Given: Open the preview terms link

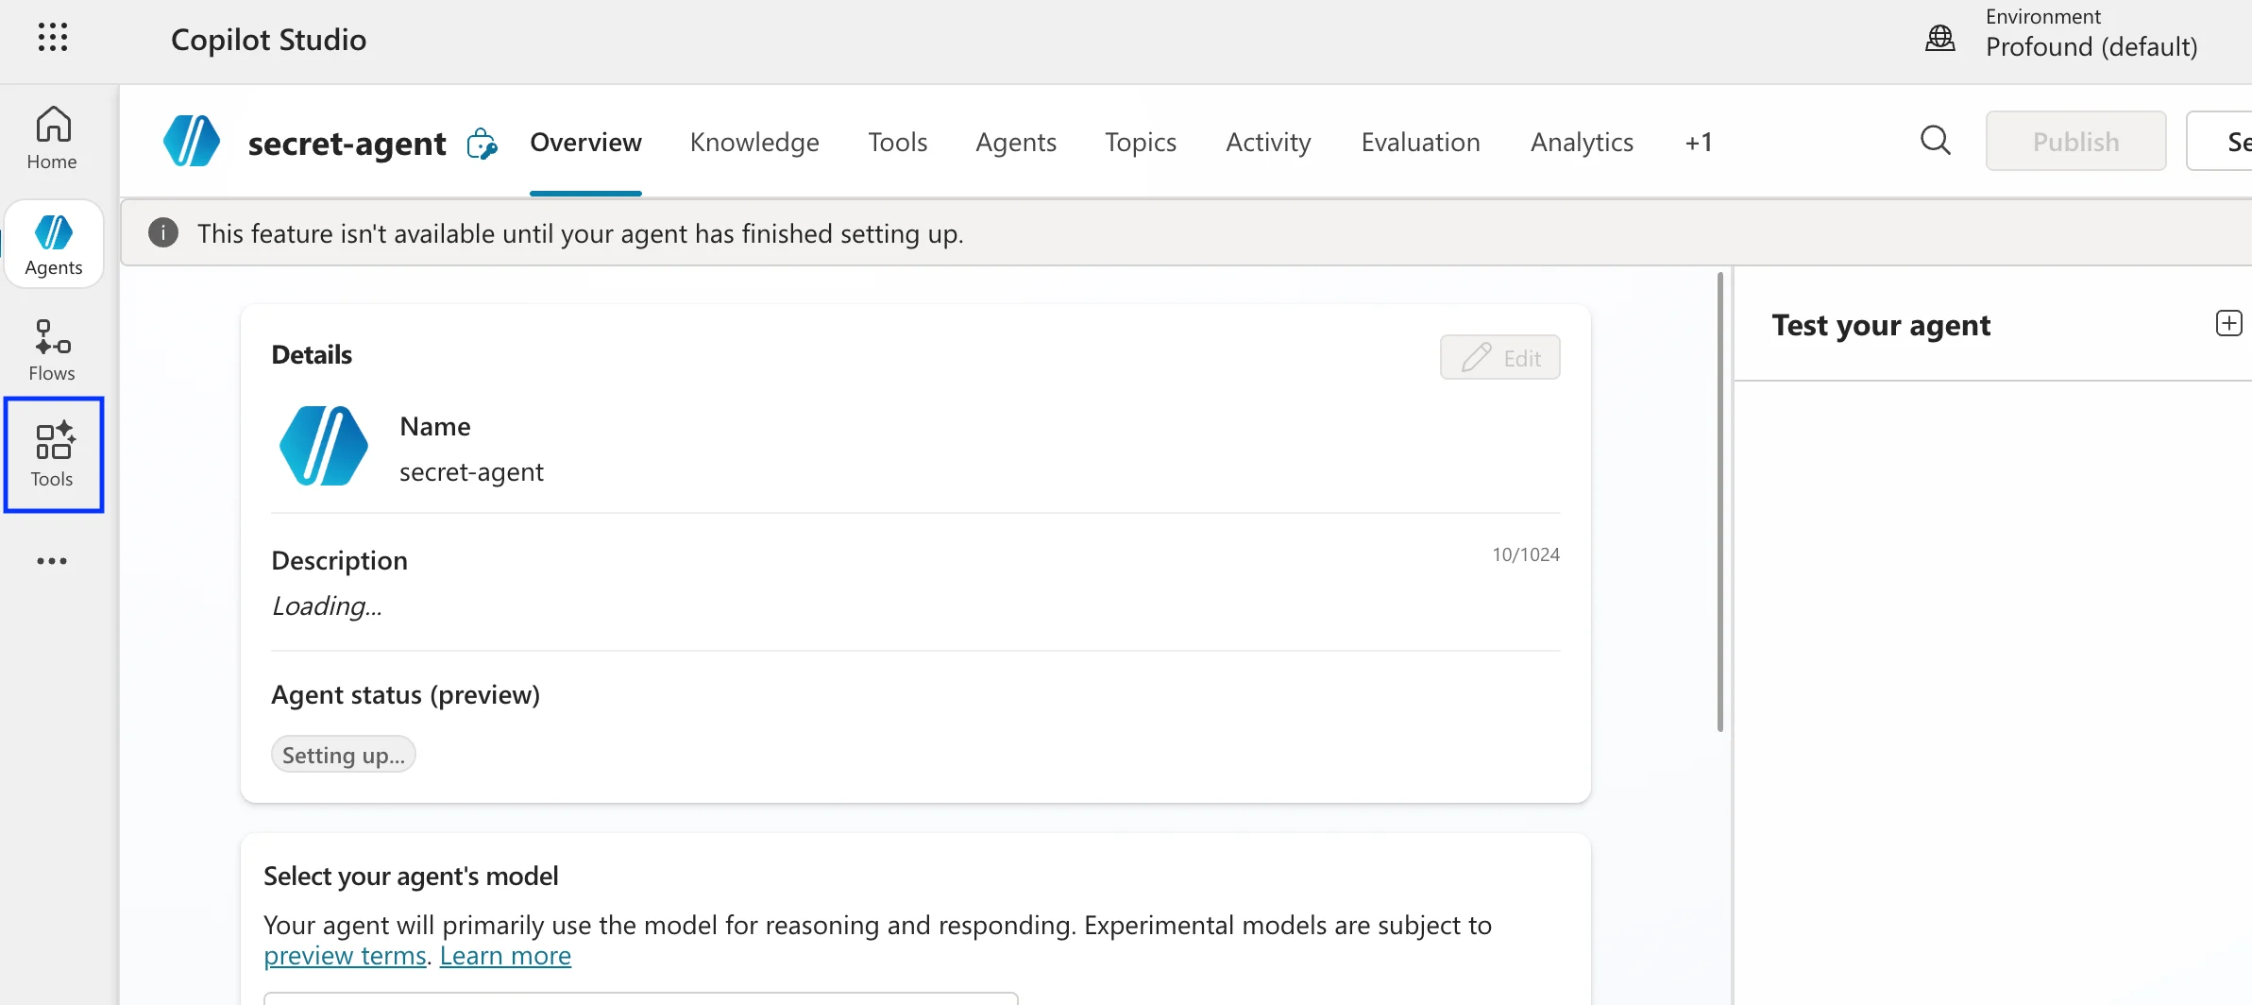Looking at the screenshot, I should (x=345, y=956).
